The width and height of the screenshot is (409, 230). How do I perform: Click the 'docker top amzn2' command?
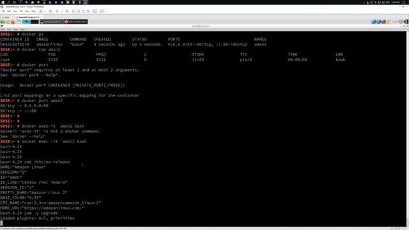tap(41, 50)
